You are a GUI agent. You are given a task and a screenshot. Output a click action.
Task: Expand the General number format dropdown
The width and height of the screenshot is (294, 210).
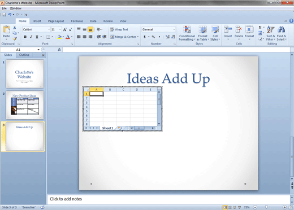click(174, 29)
